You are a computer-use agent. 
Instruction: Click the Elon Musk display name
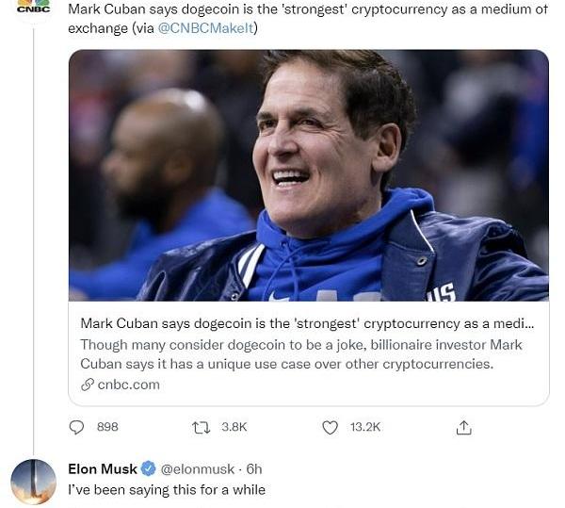[103, 468]
